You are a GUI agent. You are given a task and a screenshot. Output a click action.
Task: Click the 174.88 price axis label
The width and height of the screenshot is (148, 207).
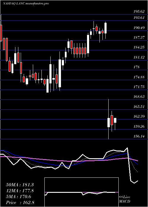click(x=139, y=77)
